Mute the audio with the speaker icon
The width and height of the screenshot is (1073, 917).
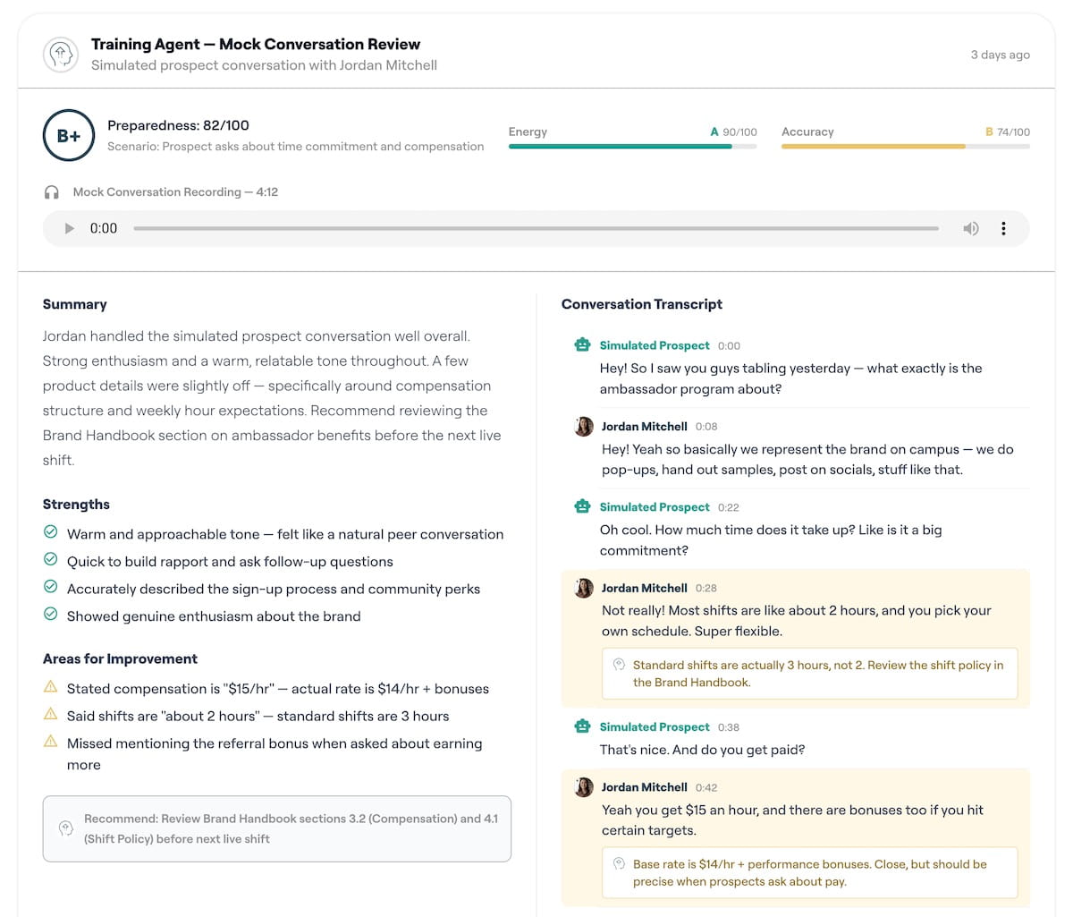[970, 228]
